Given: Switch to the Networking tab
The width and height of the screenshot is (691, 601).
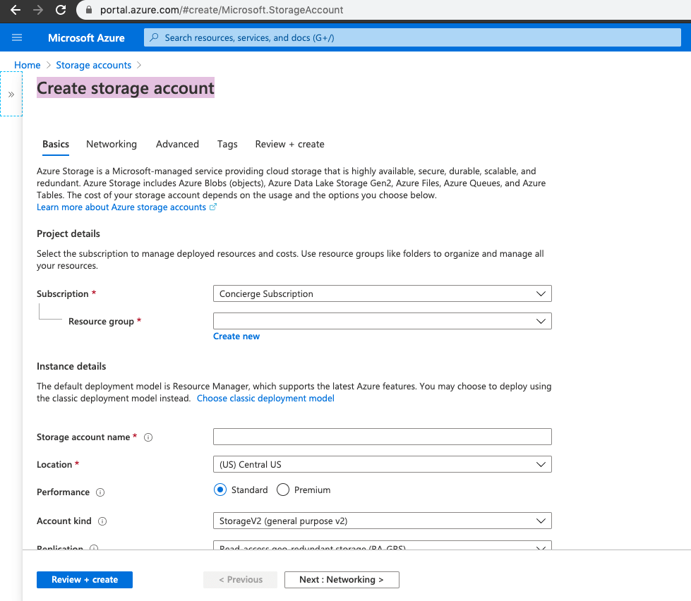Looking at the screenshot, I should 112,144.
